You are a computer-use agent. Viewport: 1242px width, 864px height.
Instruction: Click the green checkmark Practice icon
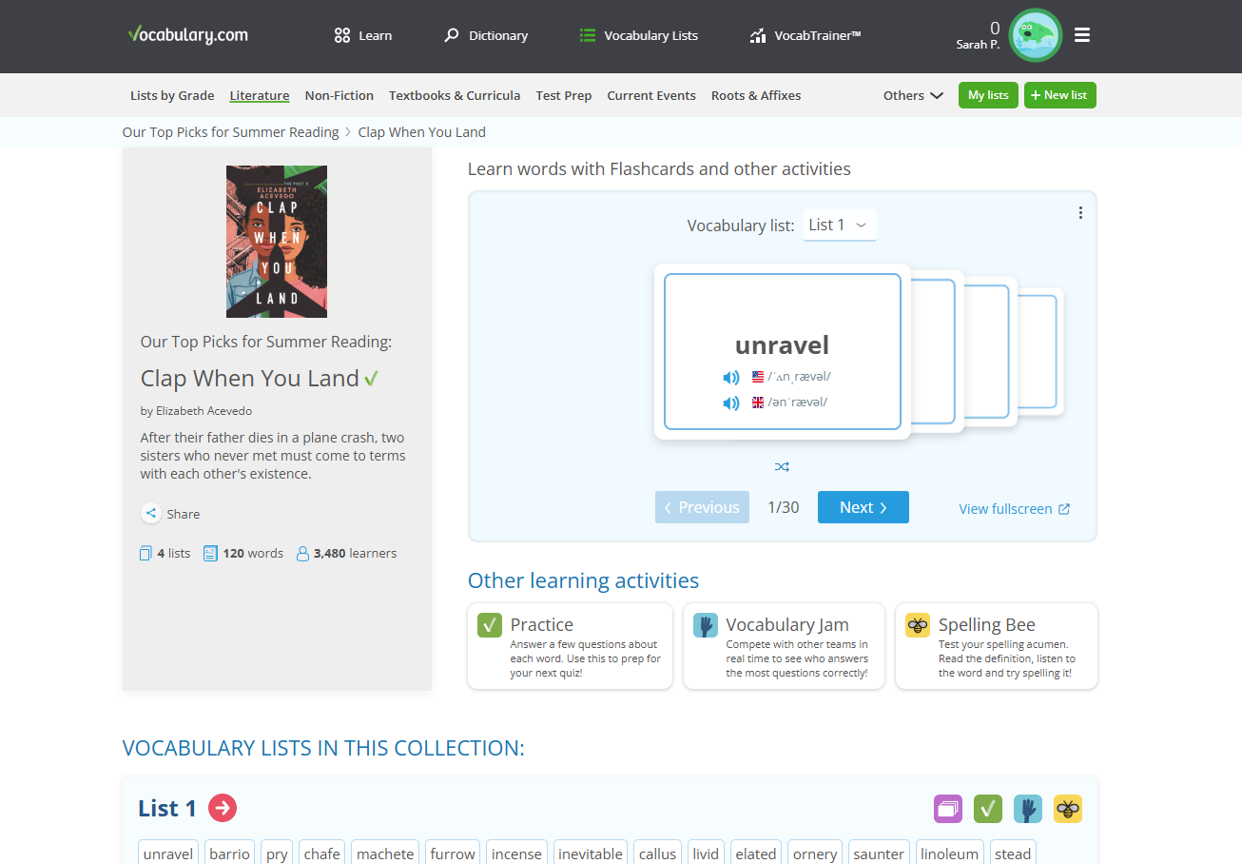click(x=490, y=625)
